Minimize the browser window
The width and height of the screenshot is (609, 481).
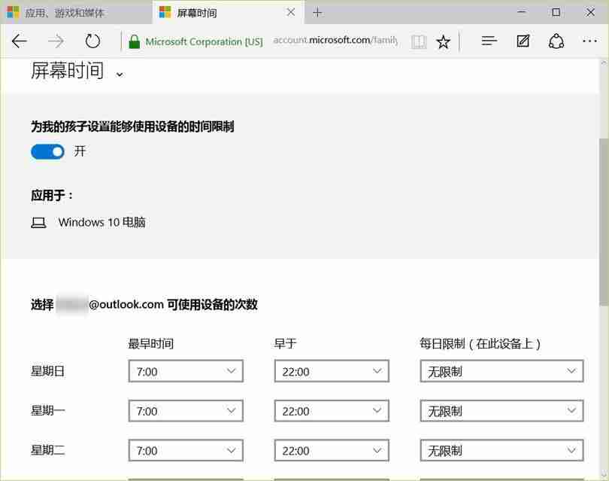click(522, 12)
